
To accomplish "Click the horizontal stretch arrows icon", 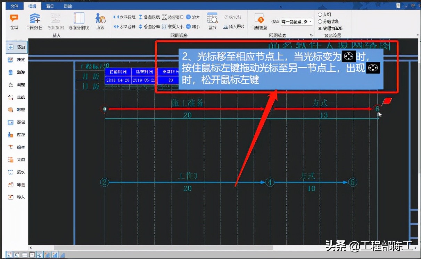I will click(x=116, y=26).
